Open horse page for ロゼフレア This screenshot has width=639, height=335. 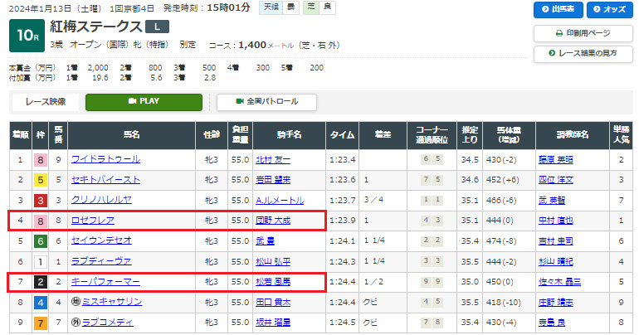(93, 221)
